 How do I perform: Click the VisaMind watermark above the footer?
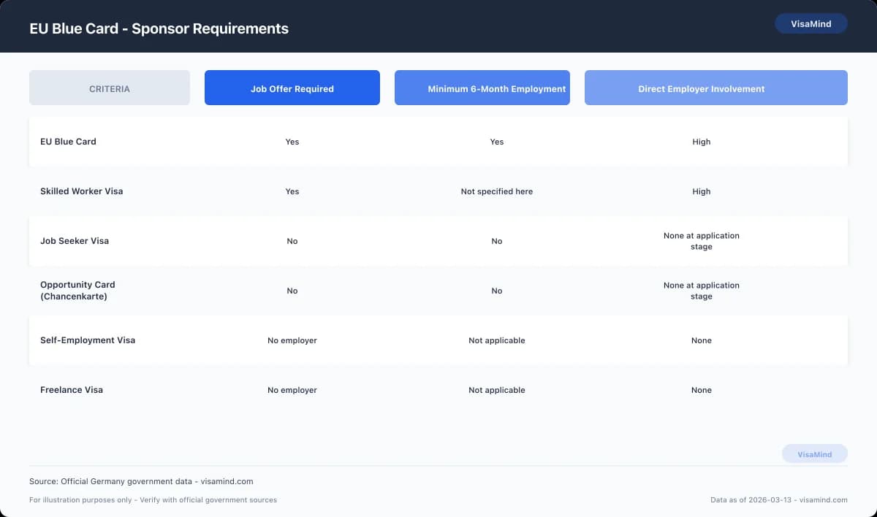coord(814,453)
